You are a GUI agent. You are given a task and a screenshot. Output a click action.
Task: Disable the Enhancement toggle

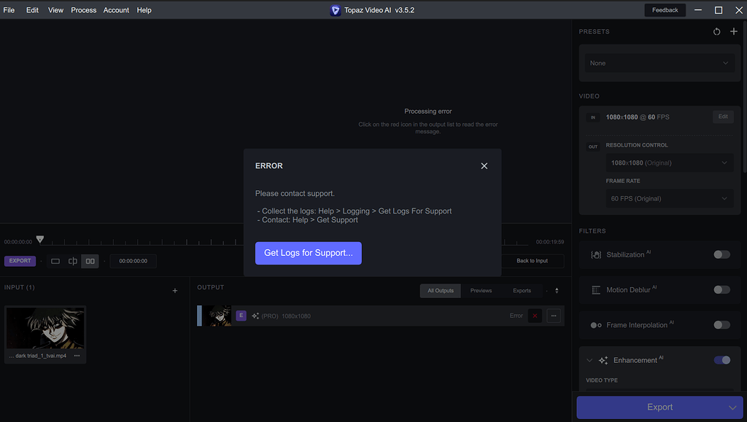coord(721,360)
